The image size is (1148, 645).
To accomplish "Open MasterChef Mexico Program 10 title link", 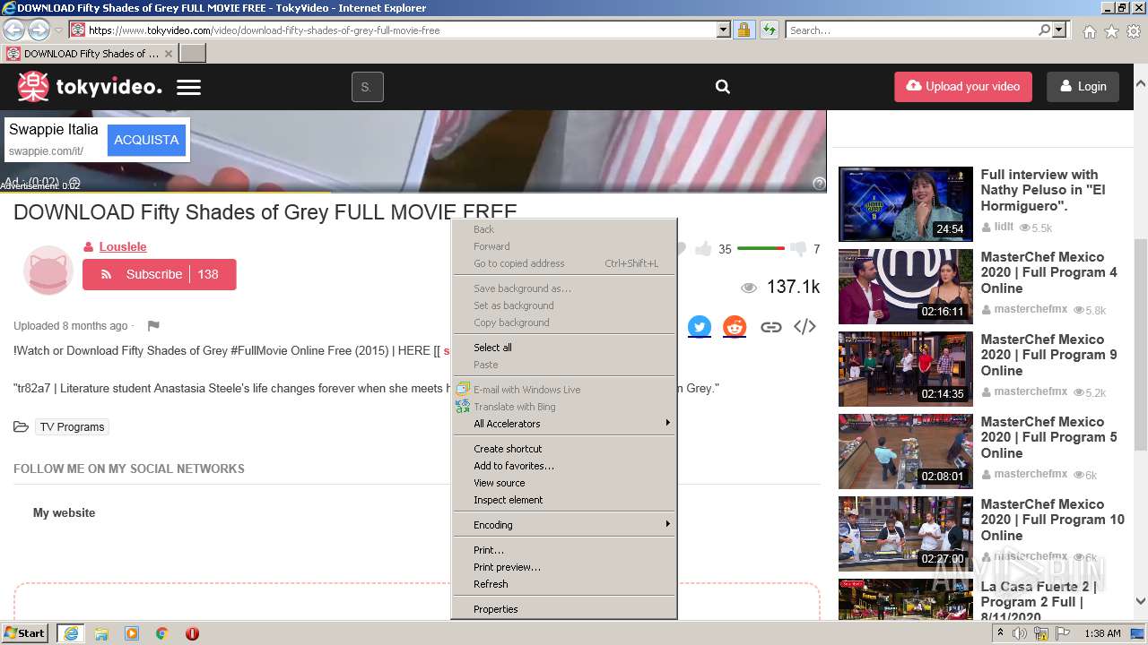I will point(1052,520).
